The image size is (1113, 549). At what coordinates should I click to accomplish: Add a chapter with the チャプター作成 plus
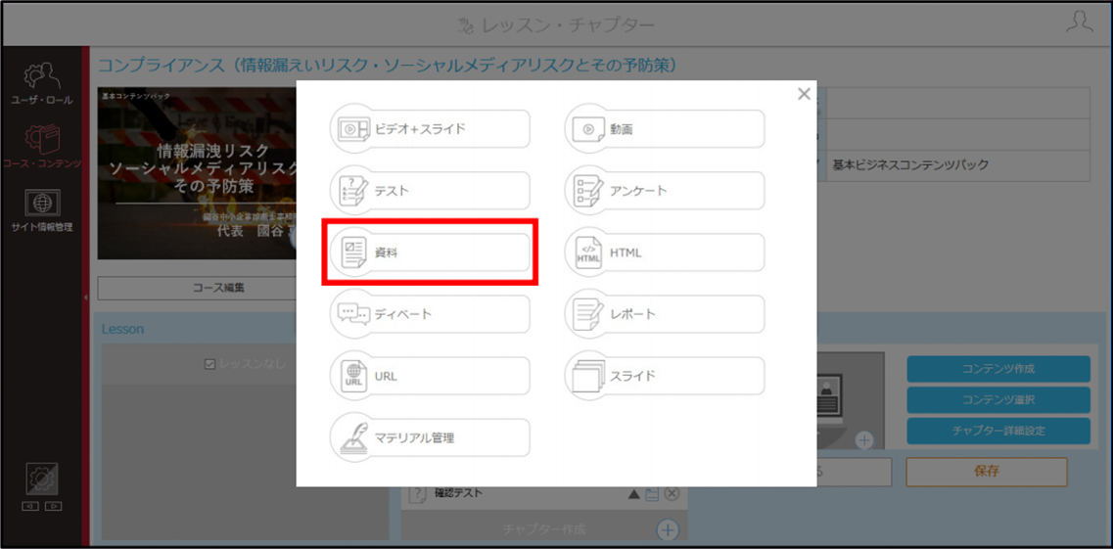pyautogui.click(x=668, y=529)
